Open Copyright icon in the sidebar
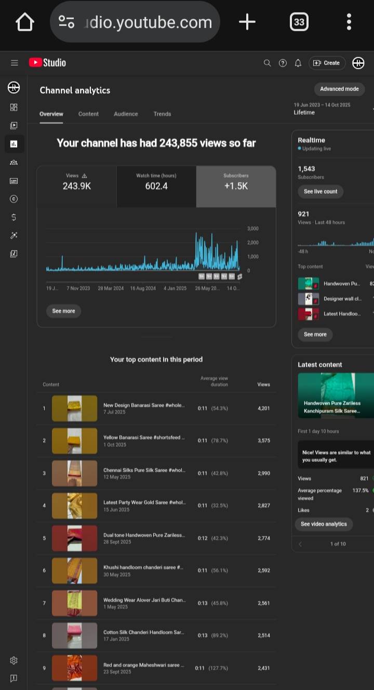Screen dimensions: 374x690 coord(14,198)
